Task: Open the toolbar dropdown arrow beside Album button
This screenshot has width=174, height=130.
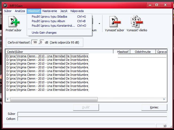Action: (x=99, y=23)
